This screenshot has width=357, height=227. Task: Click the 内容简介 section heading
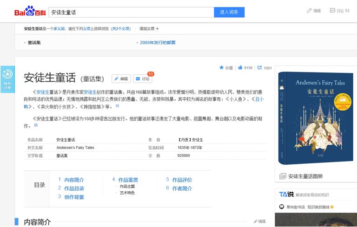[37, 222]
